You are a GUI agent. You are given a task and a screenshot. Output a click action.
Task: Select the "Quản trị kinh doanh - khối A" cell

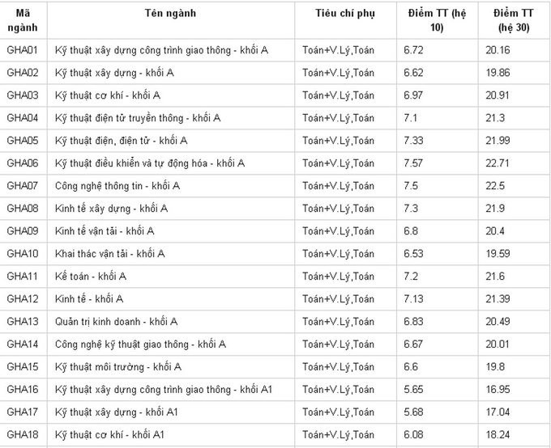116,322
